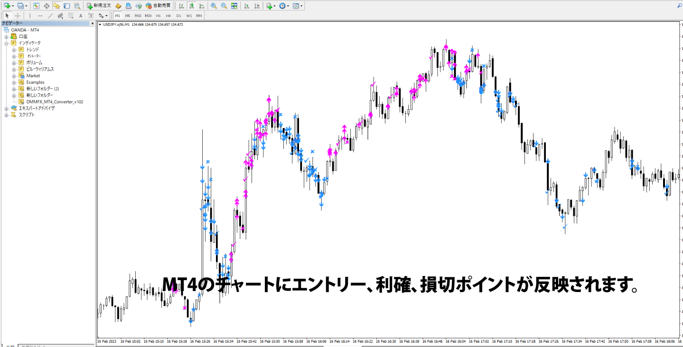Switch the chart to candlestick mode
This screenshot has width=683, height=347.
click(193, 6)
